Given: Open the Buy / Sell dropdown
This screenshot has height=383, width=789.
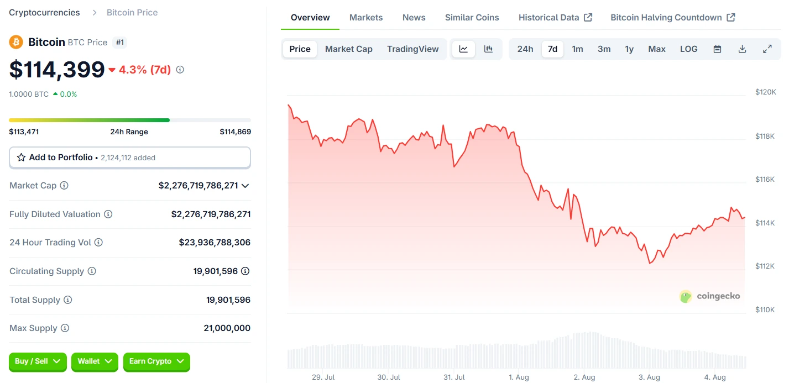Looking at the screenshot, I should pyautogui.click(x=38, y=362).
